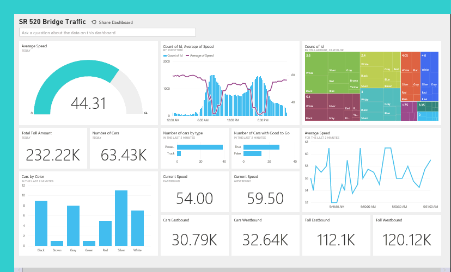Viewport: 451px width, 272px height.
Task: Open the Toll Eastbound 112.1K tile
Action: click(x=336, y=235)
